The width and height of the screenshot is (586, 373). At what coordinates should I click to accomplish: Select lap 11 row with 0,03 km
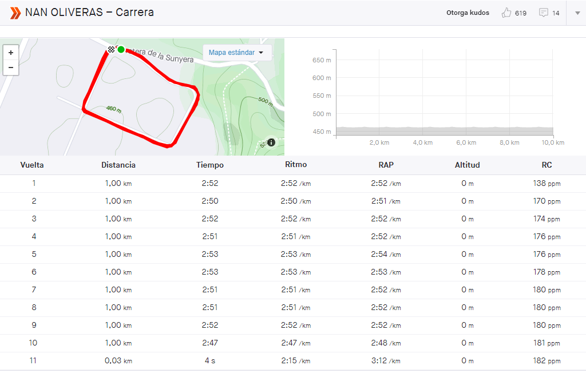coord(293,360)
